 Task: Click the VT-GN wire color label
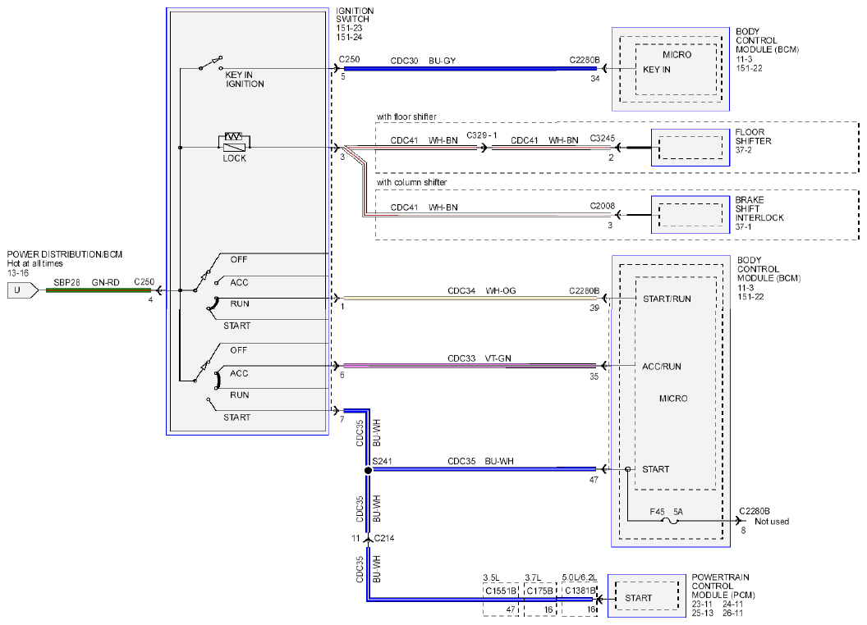pos(498,358)
